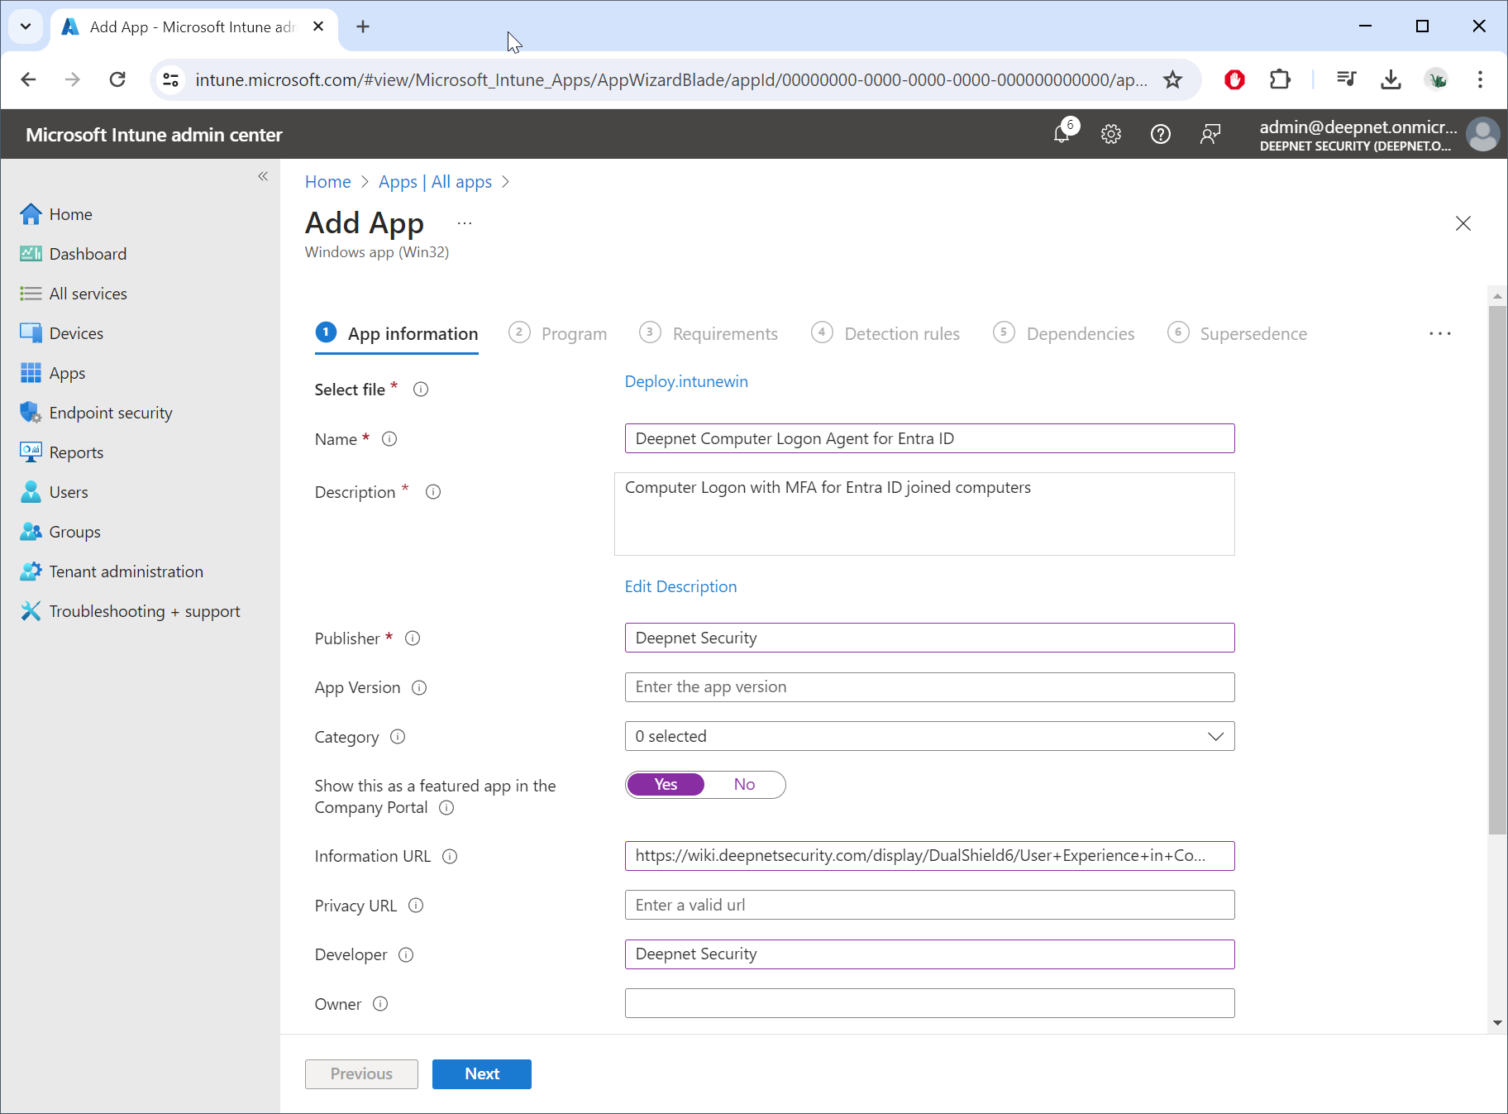
Task: Set featured app toggle to No
Action: tap(744, 785)
